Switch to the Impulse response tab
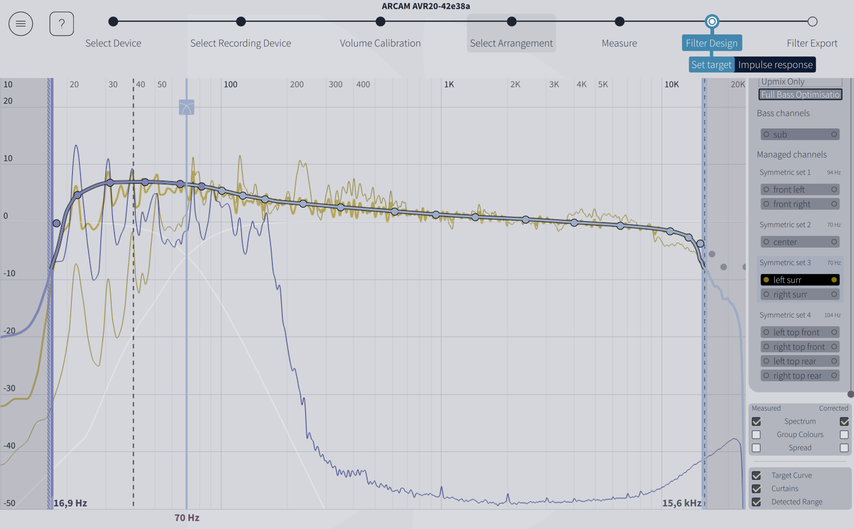Screen dimensions: 854x529 [775, 65]
